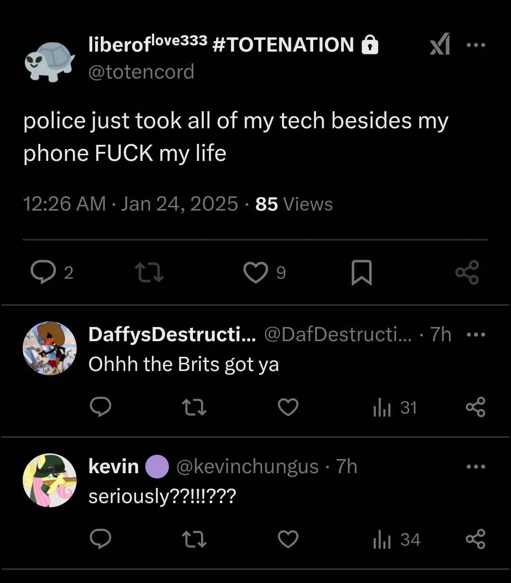The image size is (511, 583).
Task: Share kevin's "seriously" reply
Action: coord(476,539)
